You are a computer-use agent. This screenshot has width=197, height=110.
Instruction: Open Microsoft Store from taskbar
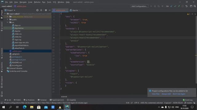[x=39, y=107]
